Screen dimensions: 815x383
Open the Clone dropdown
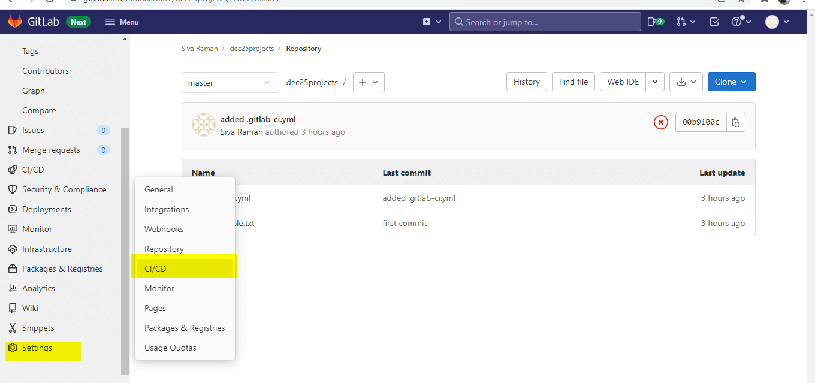pos(731,82)
